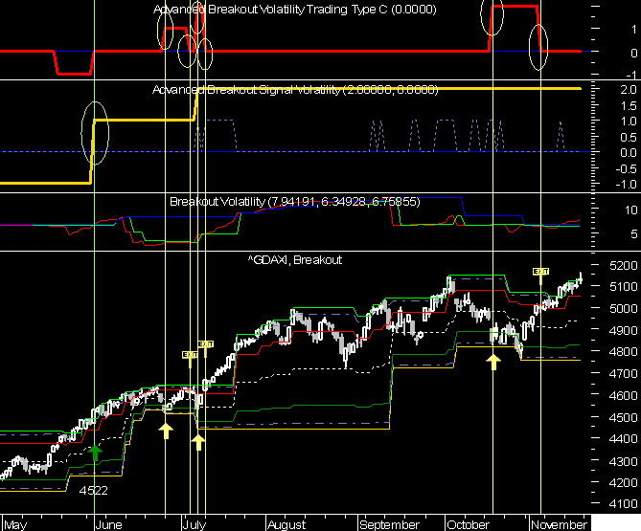Click the green up arrow above 4522
Screen dimensions: 641x531
95,454
